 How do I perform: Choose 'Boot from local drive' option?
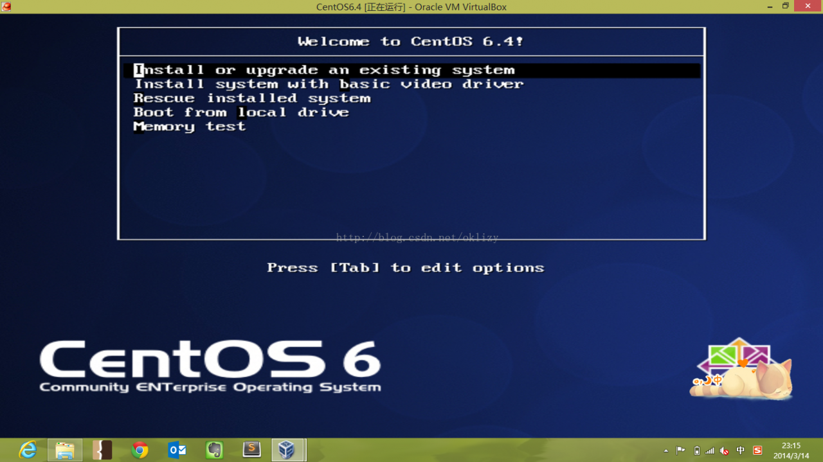pyautogui.click(x=241, y=112)
